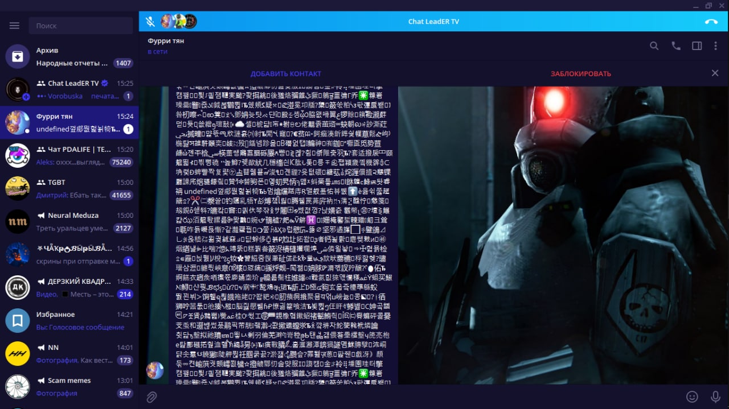Screen dimensions: 729x409
Task: Click the 1407 unread badge
Action: click(x=123, y=63)
